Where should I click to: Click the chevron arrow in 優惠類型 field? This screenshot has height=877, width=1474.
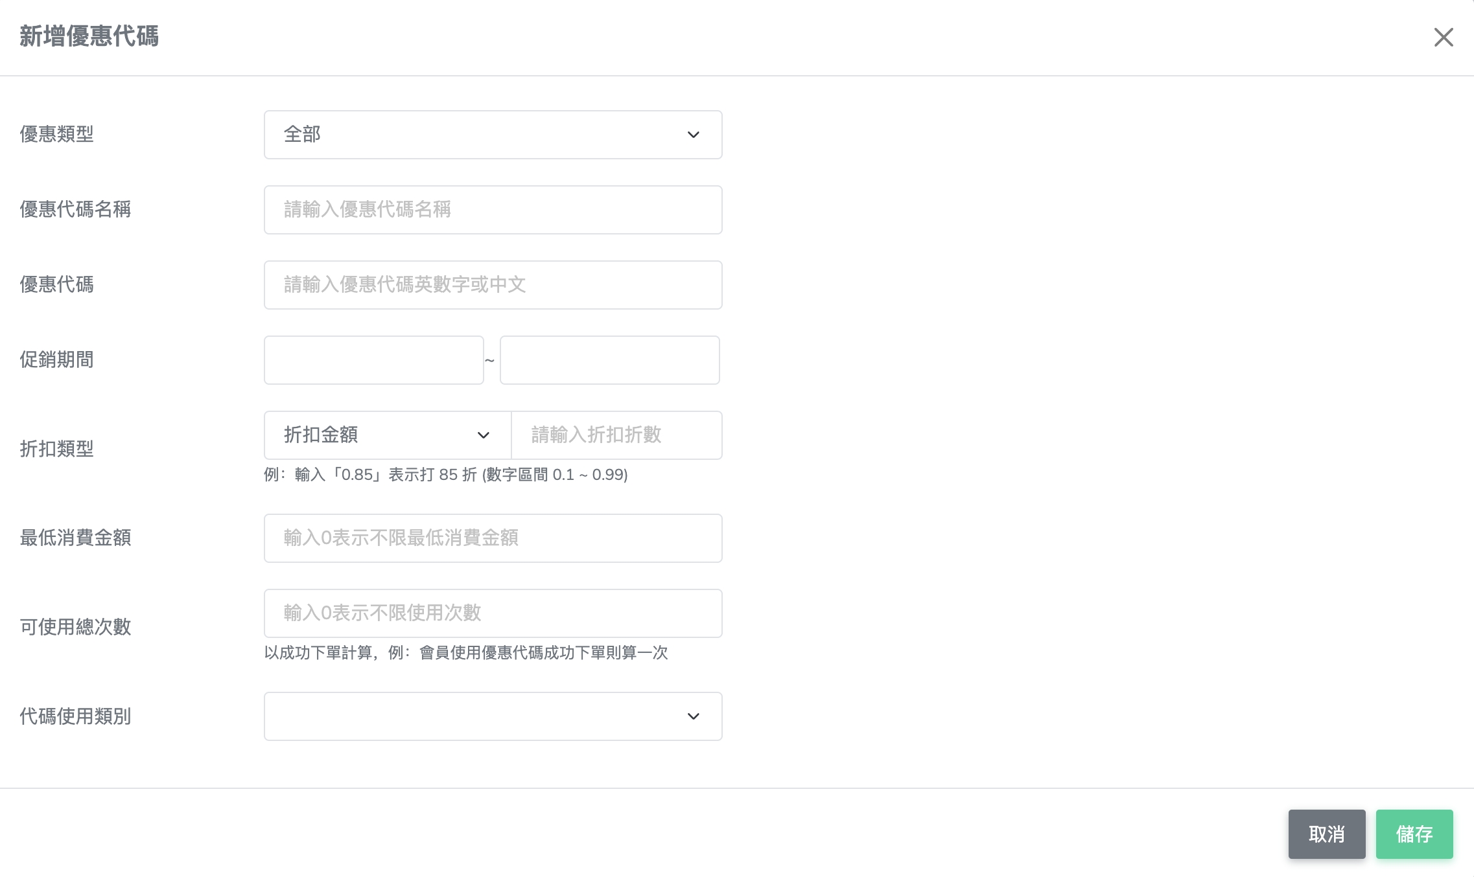tap(693, 135)
